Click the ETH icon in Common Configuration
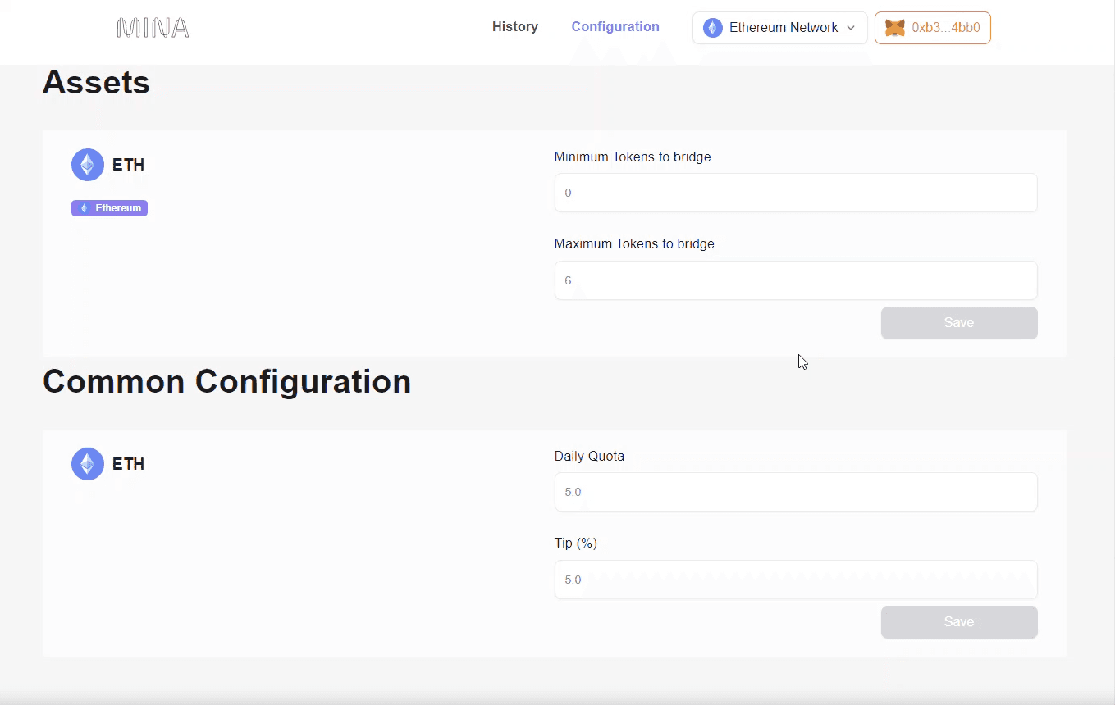This screenshot has height=705, width=1115. (x=88, y=464)
